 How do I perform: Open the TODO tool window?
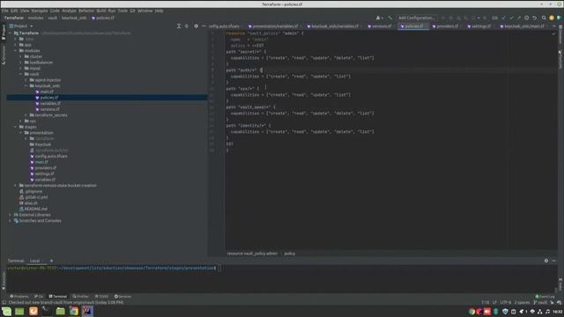(101, 297)
